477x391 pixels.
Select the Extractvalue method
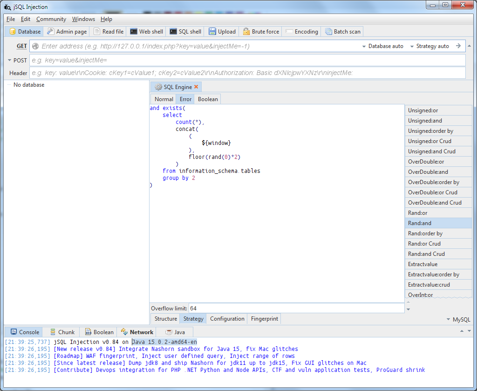438,264
